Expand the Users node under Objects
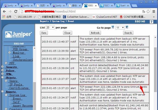 tap(6, 81)
